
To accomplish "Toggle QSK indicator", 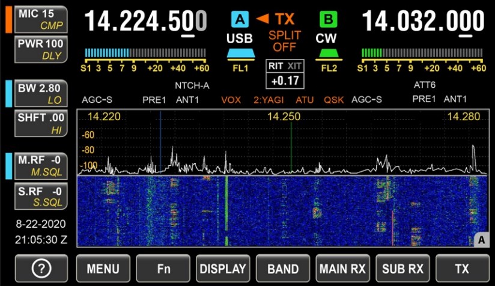I will pyautogui.click(x=333, y=100).
